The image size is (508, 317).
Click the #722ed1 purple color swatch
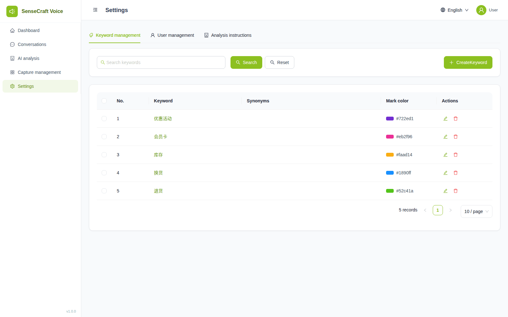(390, 119)
